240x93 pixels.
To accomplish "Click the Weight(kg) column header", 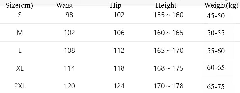I will pos(221,6).
